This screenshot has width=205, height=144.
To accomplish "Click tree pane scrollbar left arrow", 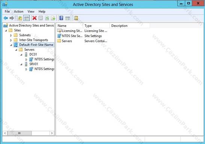I will click(5, 133).
